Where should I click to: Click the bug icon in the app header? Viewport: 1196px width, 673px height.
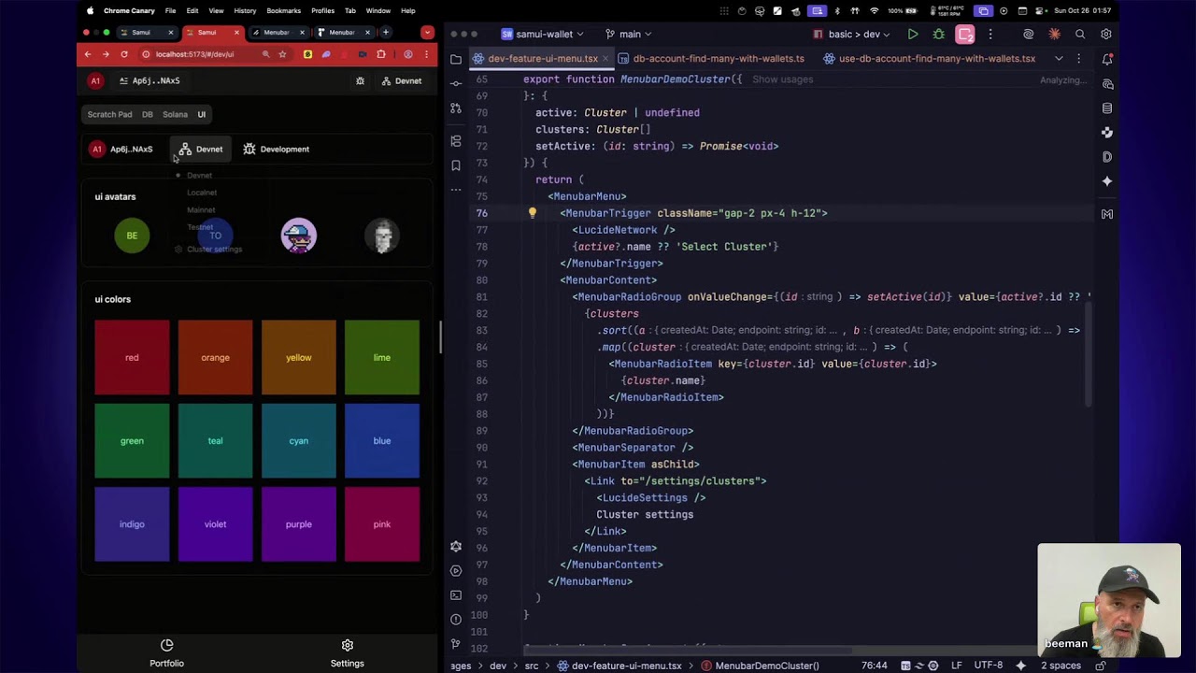pyautogui.click(x=360, y=81)
